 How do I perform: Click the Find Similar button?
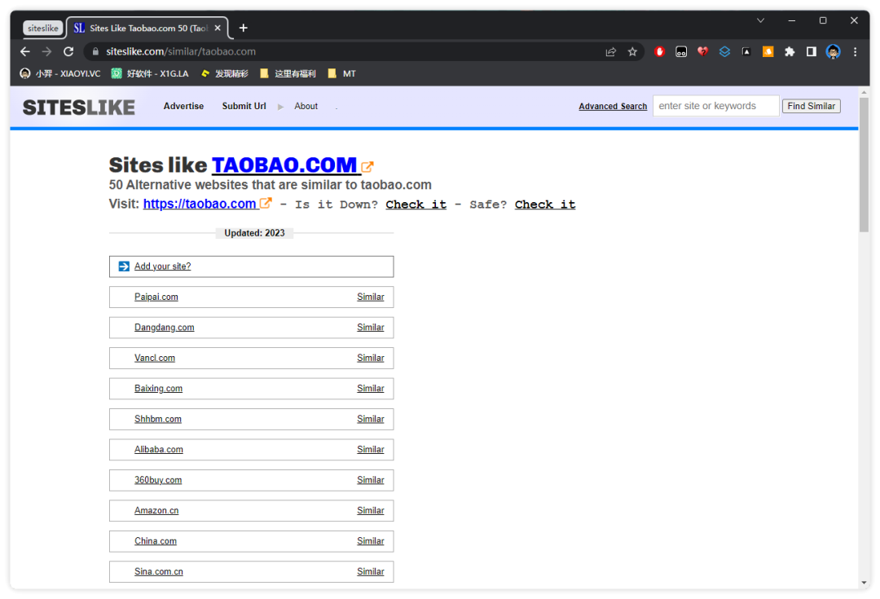811,106
